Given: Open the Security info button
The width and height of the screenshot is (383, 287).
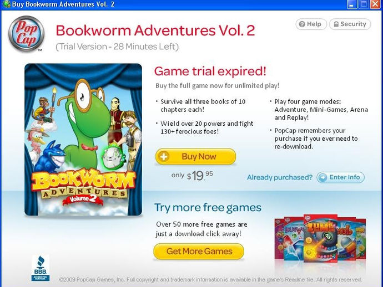Looking at the screenshot, I should 350,24.
